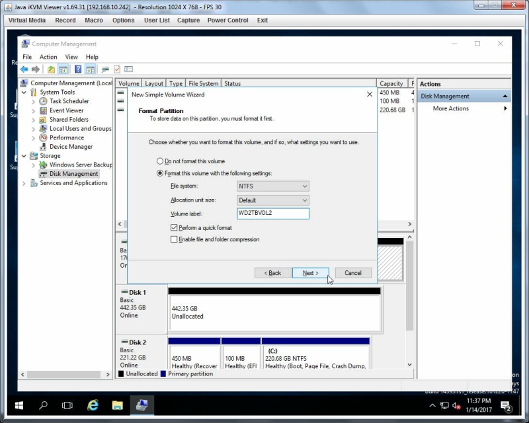Image resolution: width=529 pixels, height=423 pixels.
Task: Expand Task Scheduler tree node
Action: click(x=33, y=101)
